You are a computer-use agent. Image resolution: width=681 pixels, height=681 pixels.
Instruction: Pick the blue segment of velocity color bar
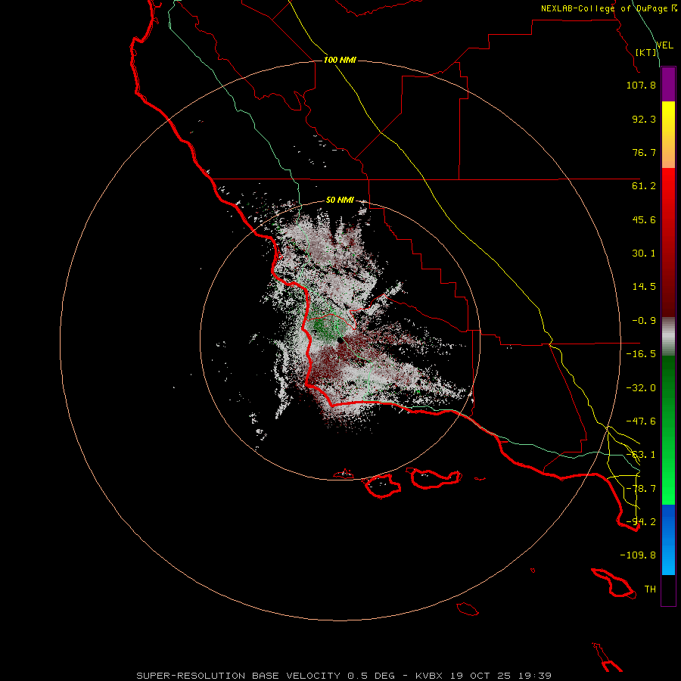click(668, 521)
